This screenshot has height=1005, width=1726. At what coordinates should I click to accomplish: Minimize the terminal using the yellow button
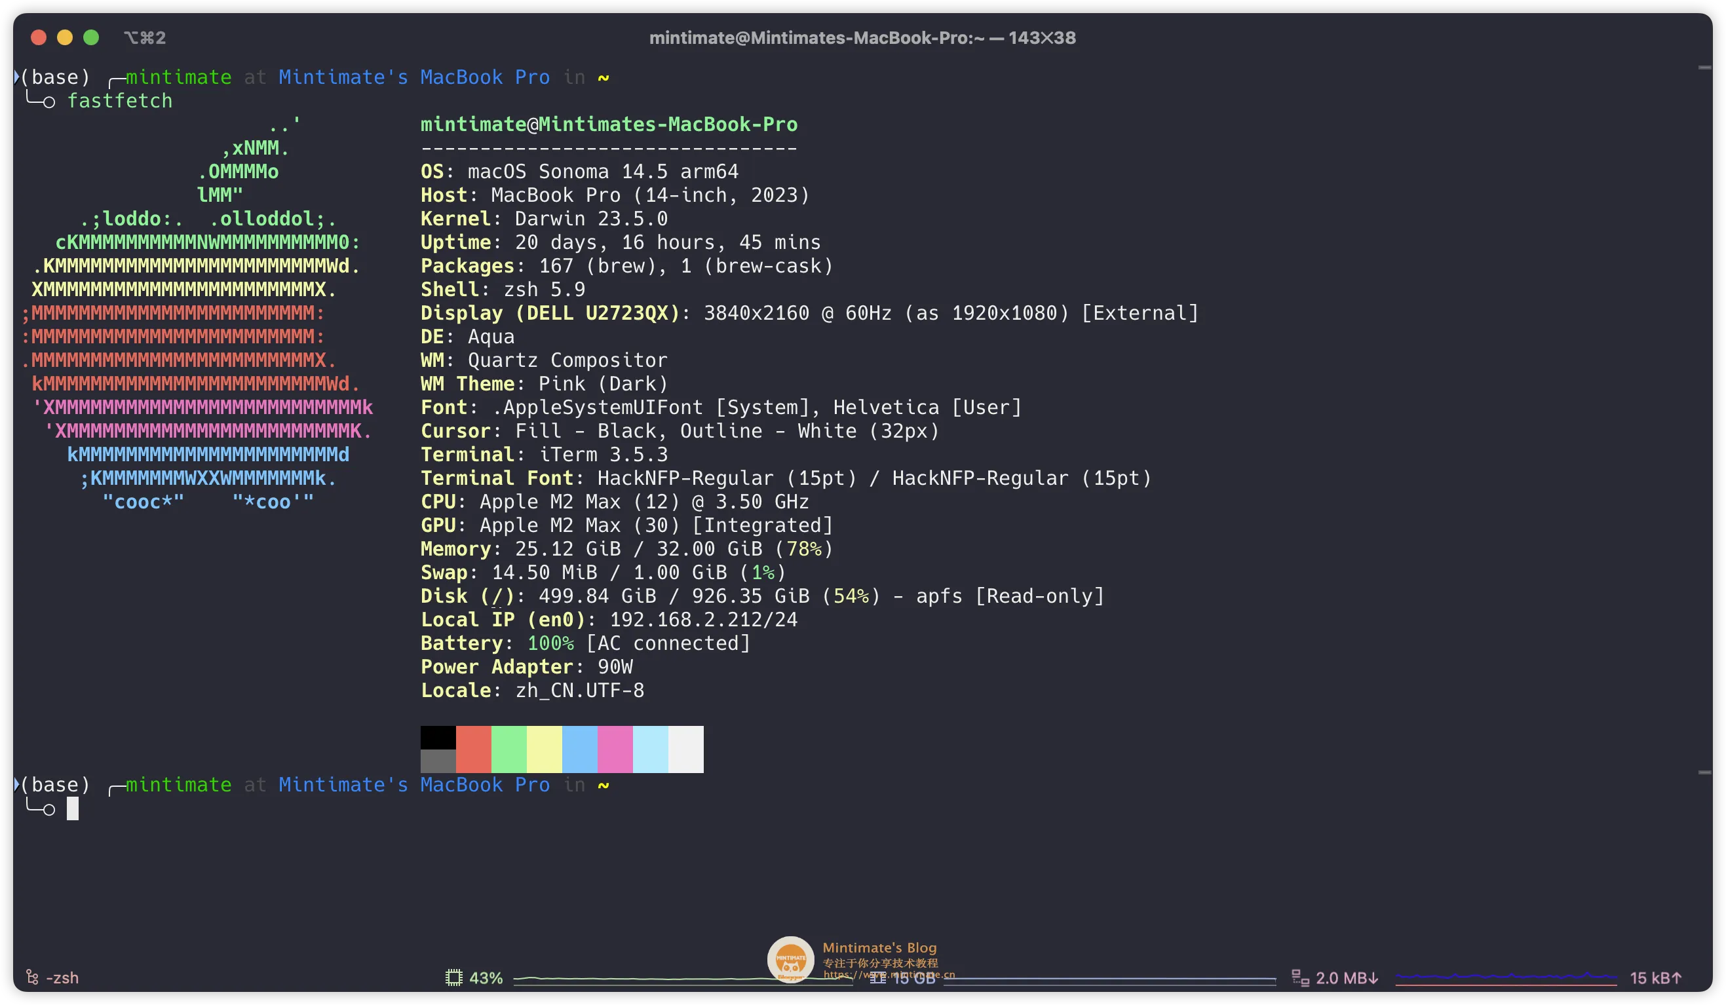coord(65,37)
